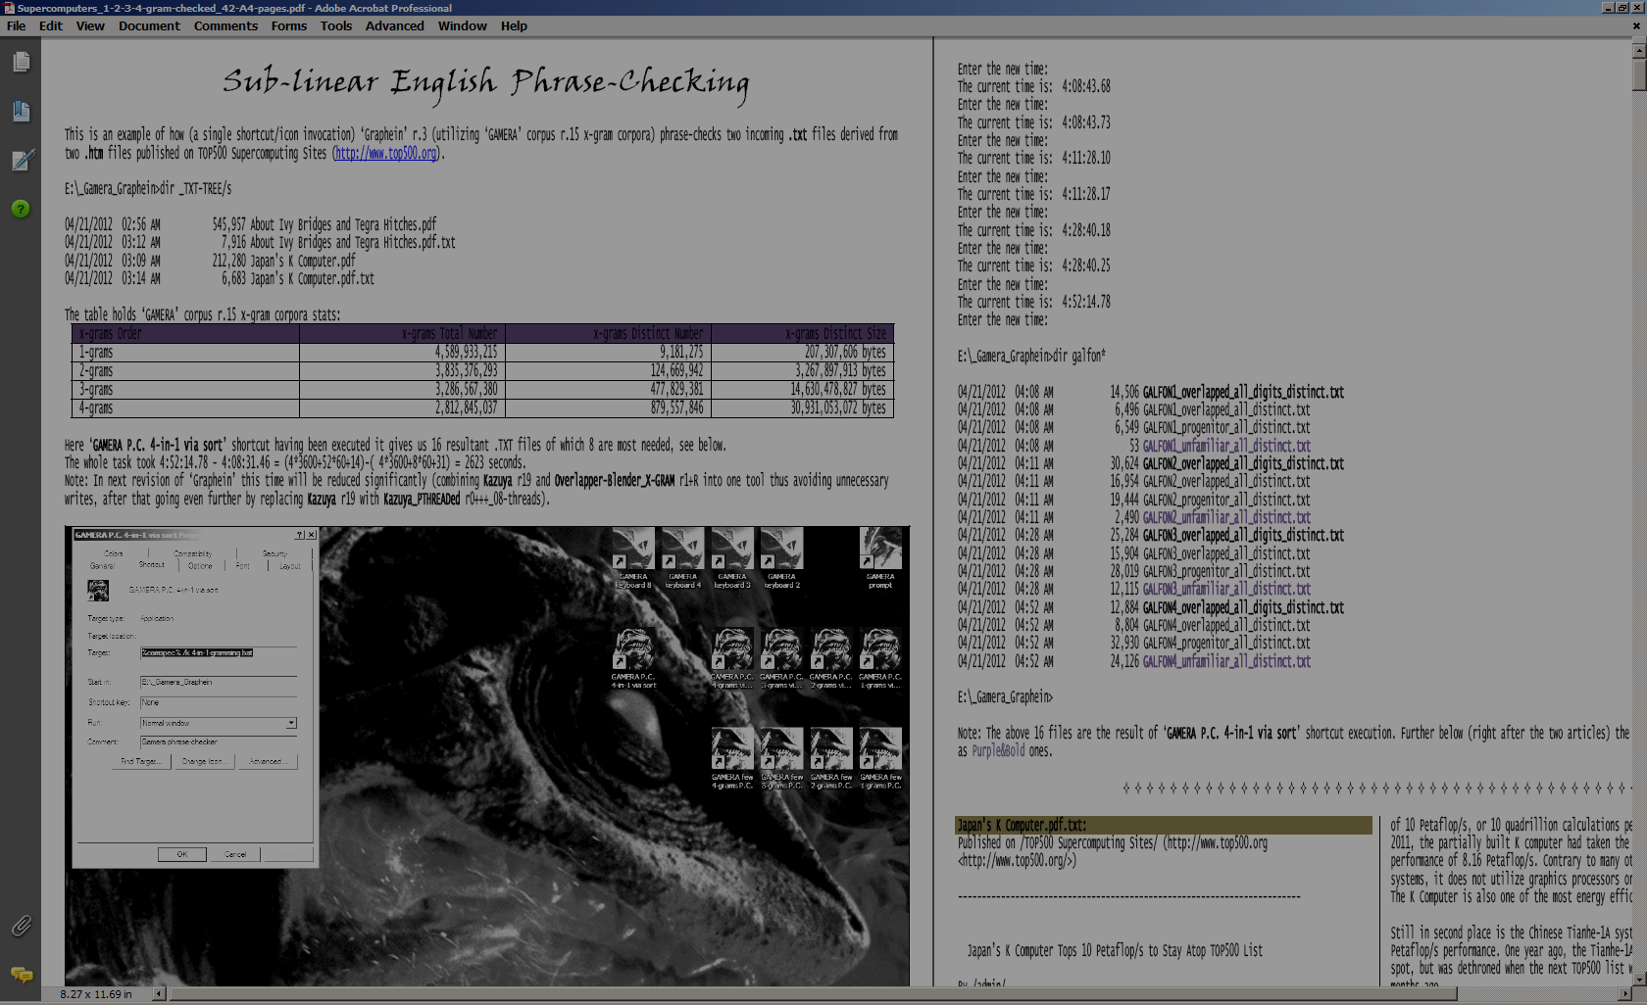The image size is (1647, 1005).
Task: Open the Bookmarks navigation panel
Action: click(21, 111)
